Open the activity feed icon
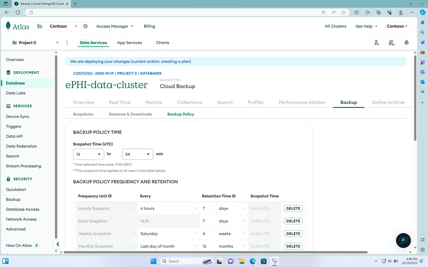 (x=392, y=43)
